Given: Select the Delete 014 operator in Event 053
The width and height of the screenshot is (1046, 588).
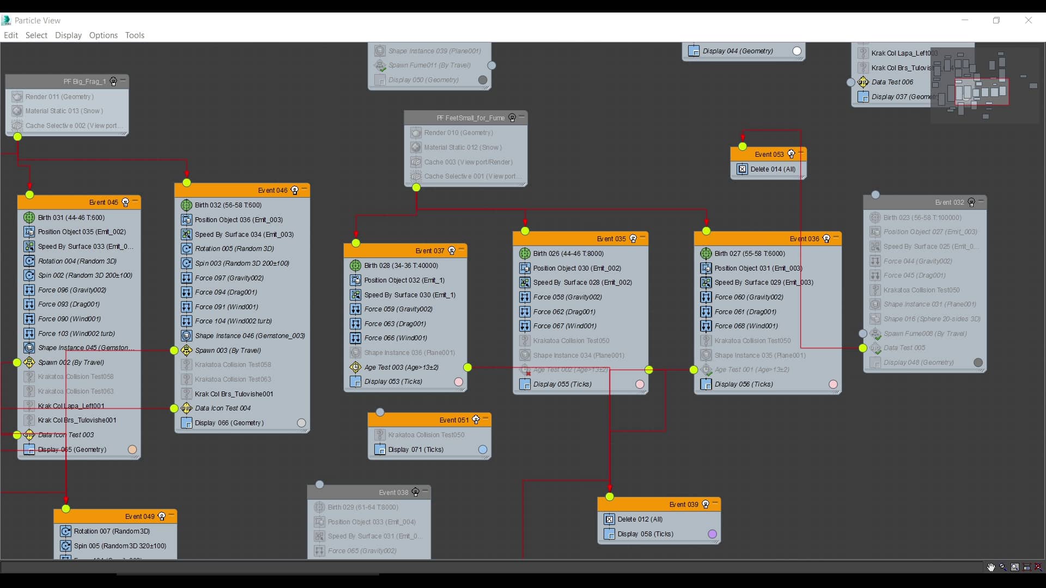Looking at the screenshot, I should pyautogui.click(x=768, y=169).
